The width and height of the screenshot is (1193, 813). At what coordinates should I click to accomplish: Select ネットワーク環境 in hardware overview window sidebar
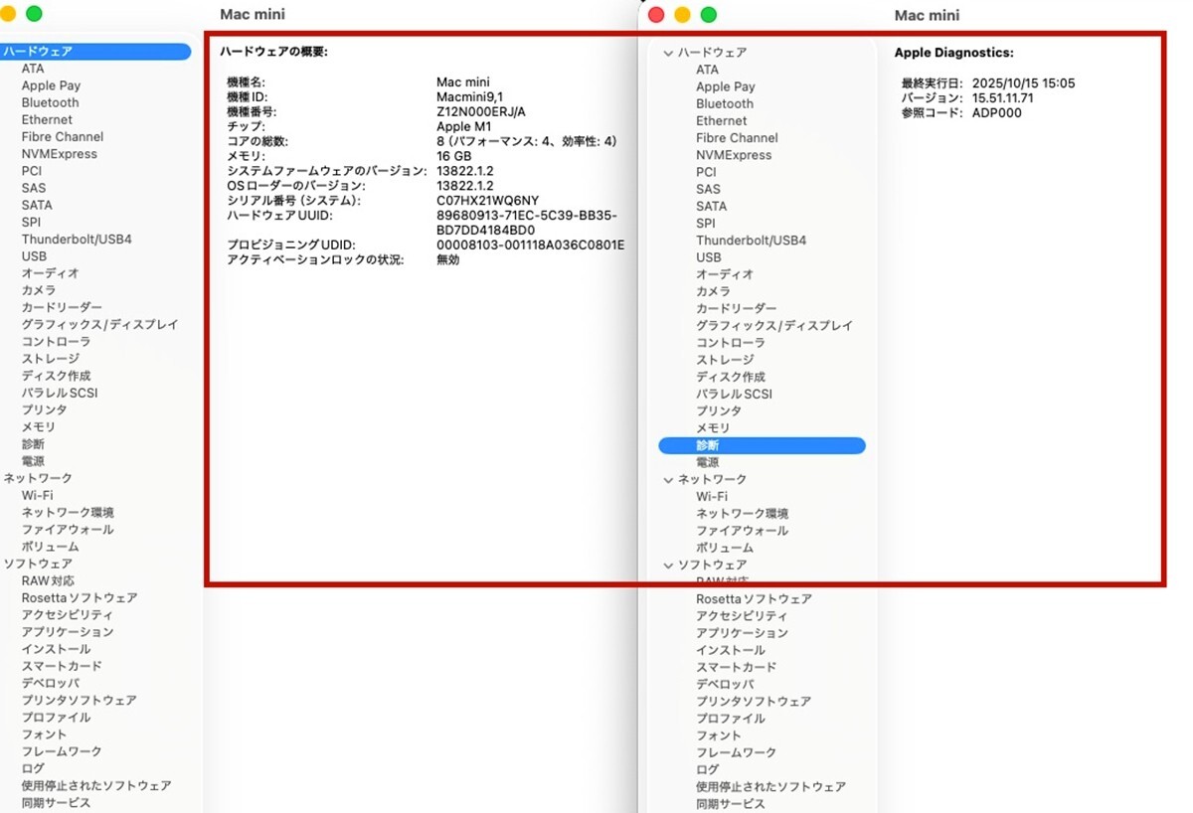[68, 513]
